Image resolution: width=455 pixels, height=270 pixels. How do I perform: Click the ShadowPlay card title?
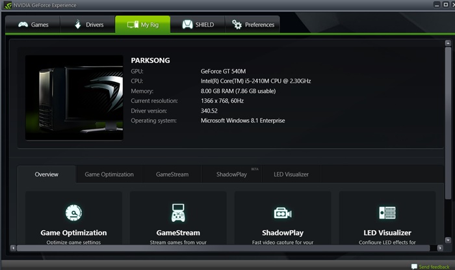pyautogui.click(x=283, y=233)
